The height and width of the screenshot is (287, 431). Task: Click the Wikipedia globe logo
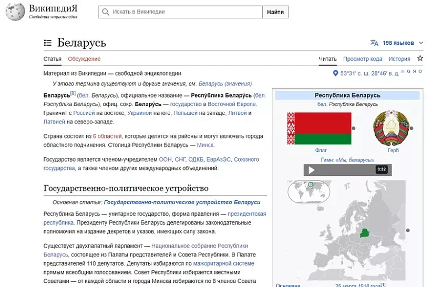[x=15, y=12]
